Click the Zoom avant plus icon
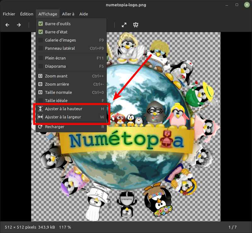Screen dimensions: 252x233 [40, 76]
